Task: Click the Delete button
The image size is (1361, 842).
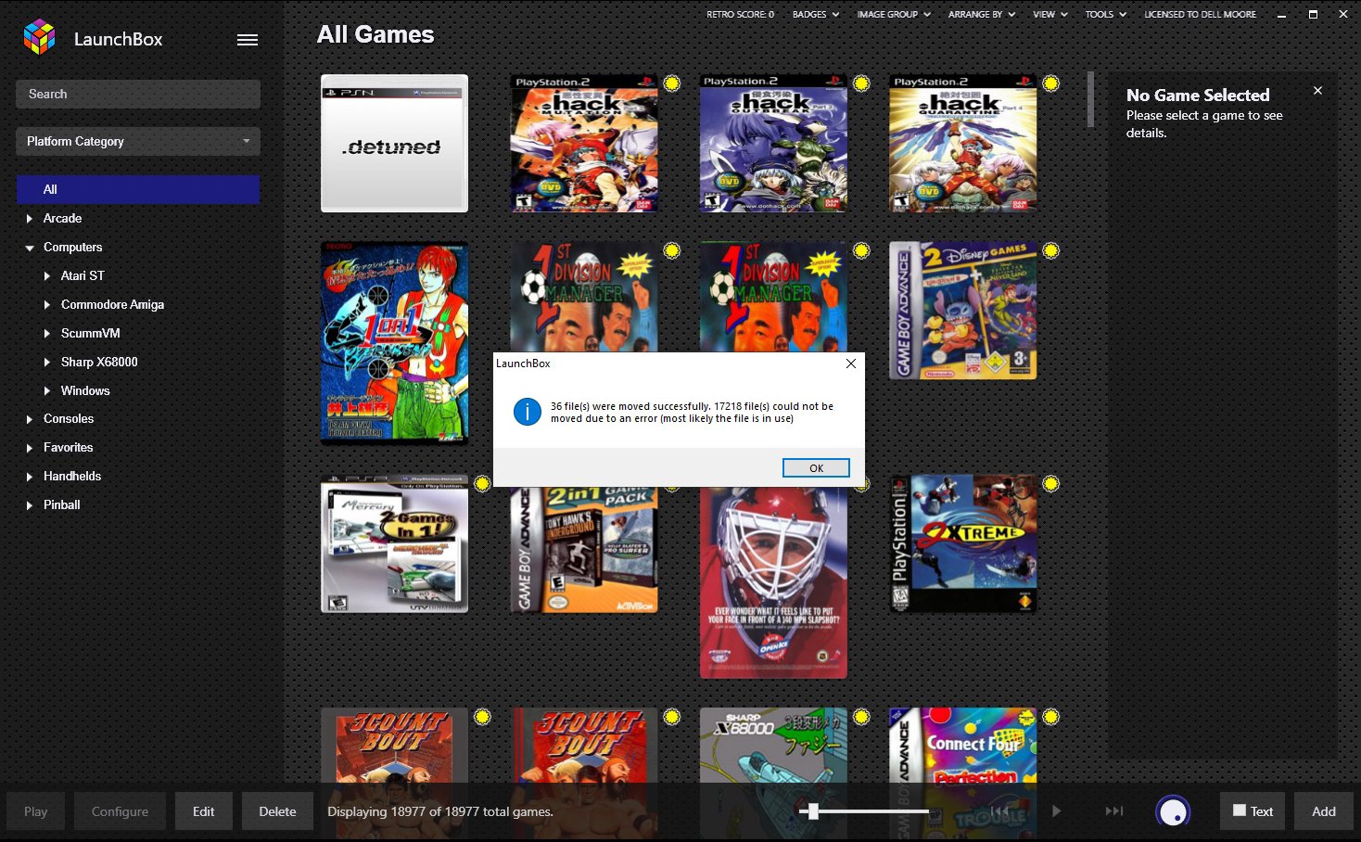Action: [277, 811]
